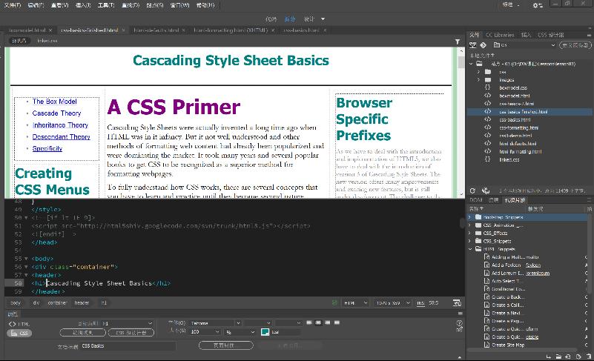
Task: Open the File menu in menu bar
Action: 12,5
